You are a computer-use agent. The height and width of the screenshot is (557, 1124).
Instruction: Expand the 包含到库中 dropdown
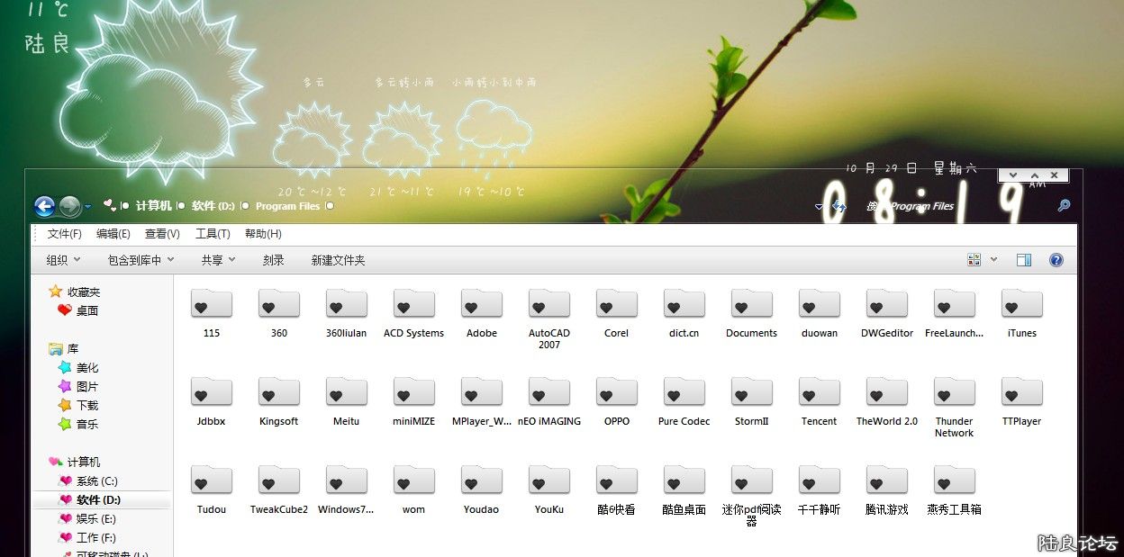pos(140,260)
